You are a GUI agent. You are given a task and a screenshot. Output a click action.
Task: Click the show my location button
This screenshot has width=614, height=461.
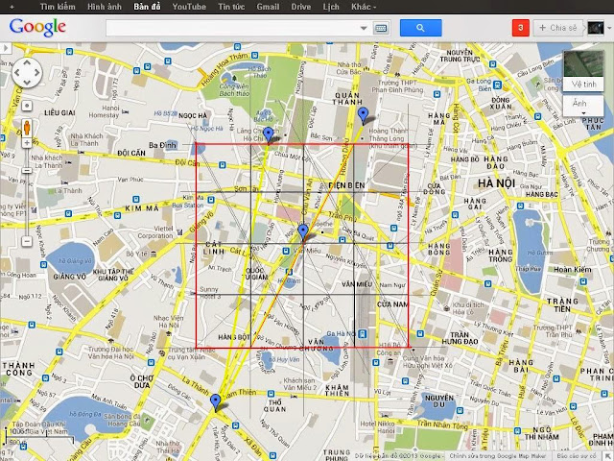click(27, 106)
